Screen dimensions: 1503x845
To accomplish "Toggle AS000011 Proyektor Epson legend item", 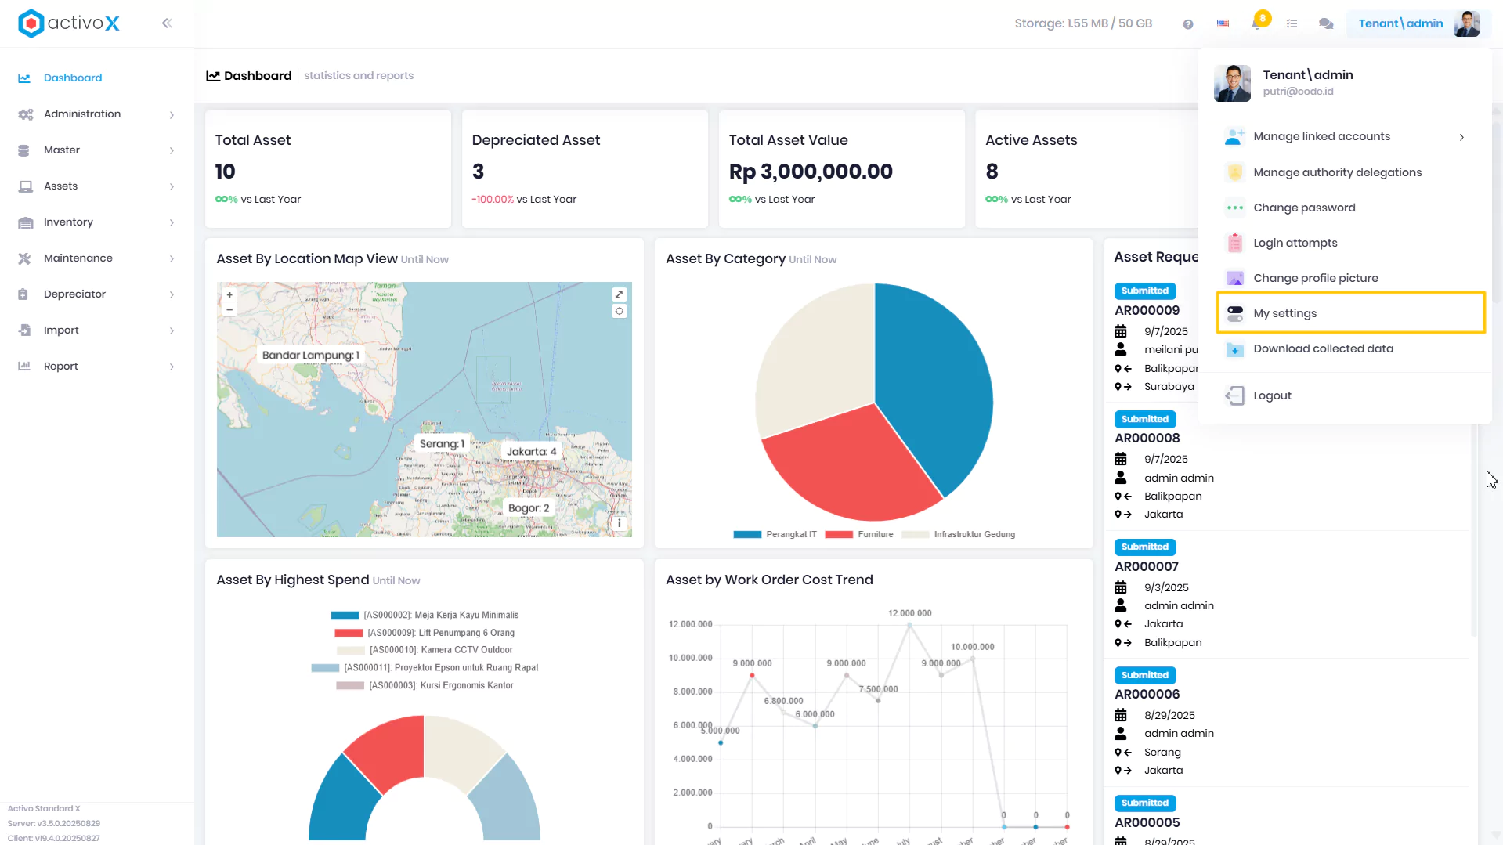I will coord(425,668).
